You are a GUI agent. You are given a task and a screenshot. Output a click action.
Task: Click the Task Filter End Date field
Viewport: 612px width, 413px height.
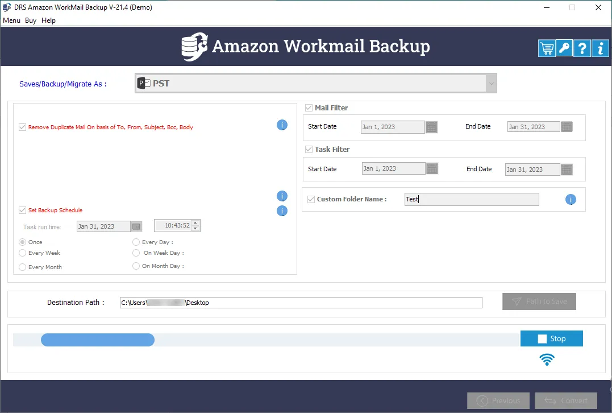532,170
